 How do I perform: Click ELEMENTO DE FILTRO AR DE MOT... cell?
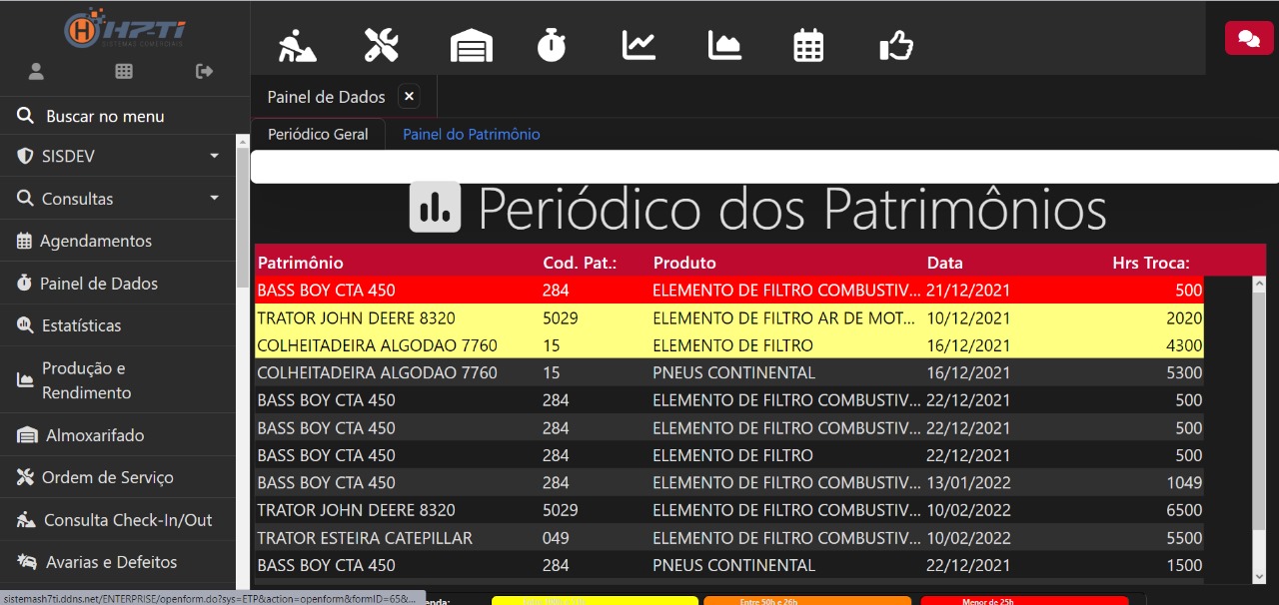(784, 318)
